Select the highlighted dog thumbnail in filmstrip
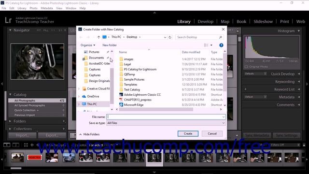Screen dimensions: 309x174 pyautogui.click(x=154, y=158)
